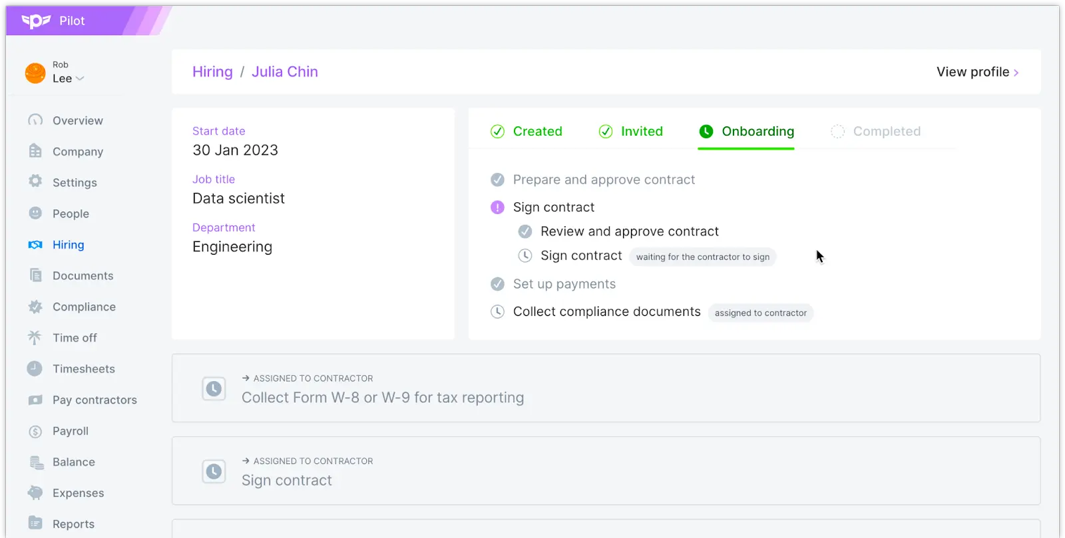Select the Completed stage tab
The width and height of the screenshot is (1065, 538).
(876, 131)
